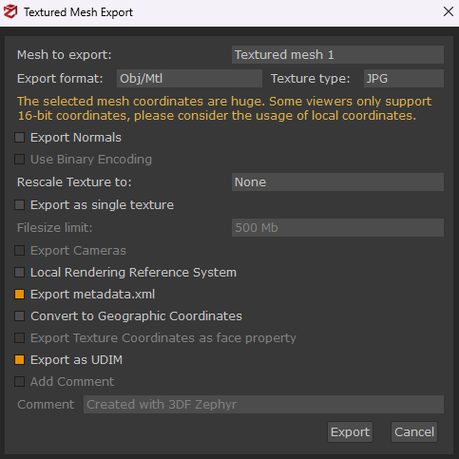This screenshot has width=459, height=459.
Task: Expand the Rescale Texture to dropdown
Action: click(x=337, y=182)
